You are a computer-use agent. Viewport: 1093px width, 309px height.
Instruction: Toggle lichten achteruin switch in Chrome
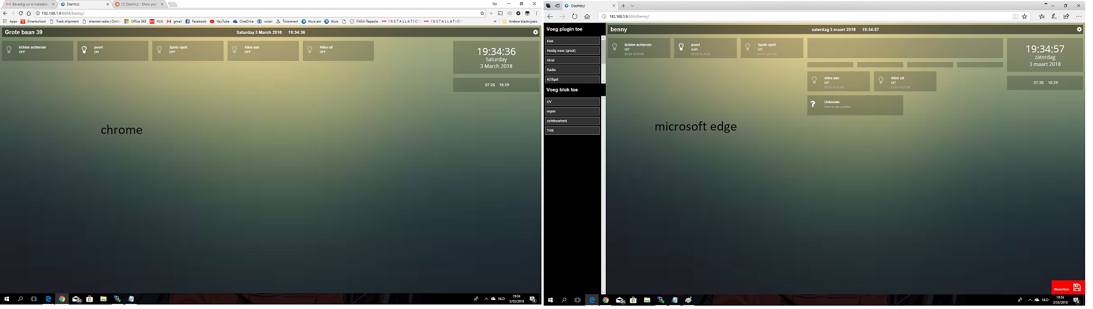pos(38,51)
